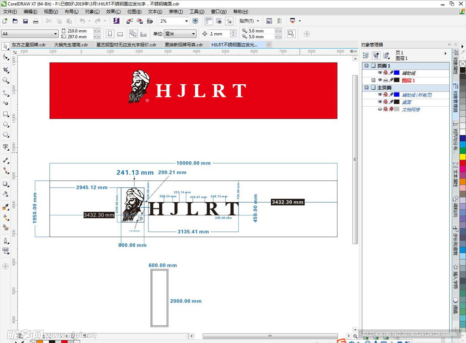Choose the Rectangle tool
The image size is (466, 343).
point(6,114)
